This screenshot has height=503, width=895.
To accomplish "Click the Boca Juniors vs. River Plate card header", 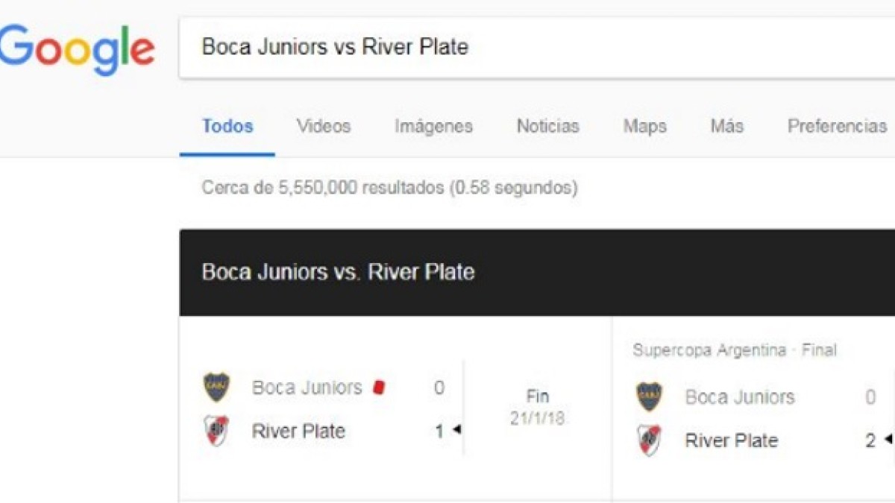I will click(x=338, y=272).
